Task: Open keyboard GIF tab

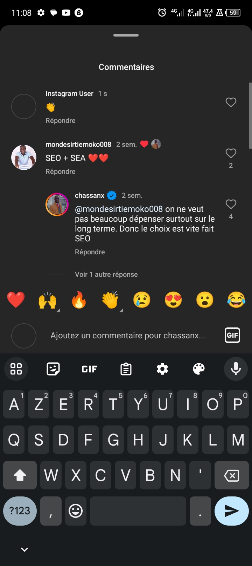Action: coord(90,369)
